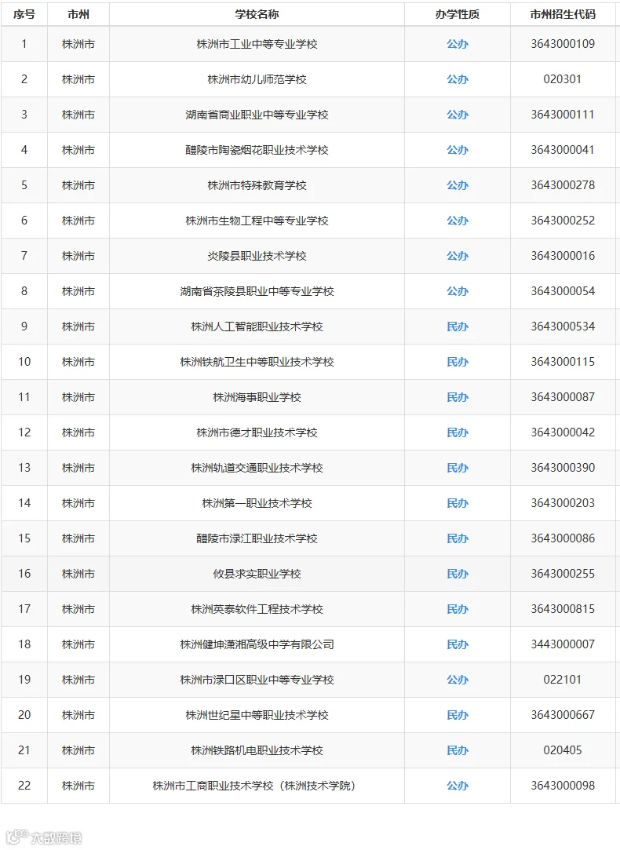
Task: Open the 公办 link for 株洲市工商职业技术学校
Action: point(458,786)
